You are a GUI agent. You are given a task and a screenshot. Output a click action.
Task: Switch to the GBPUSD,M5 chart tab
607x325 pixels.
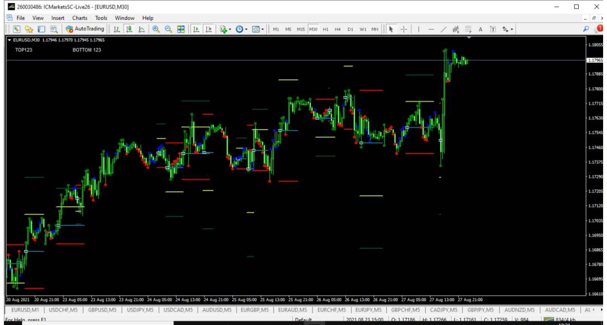tap(100, 310)
